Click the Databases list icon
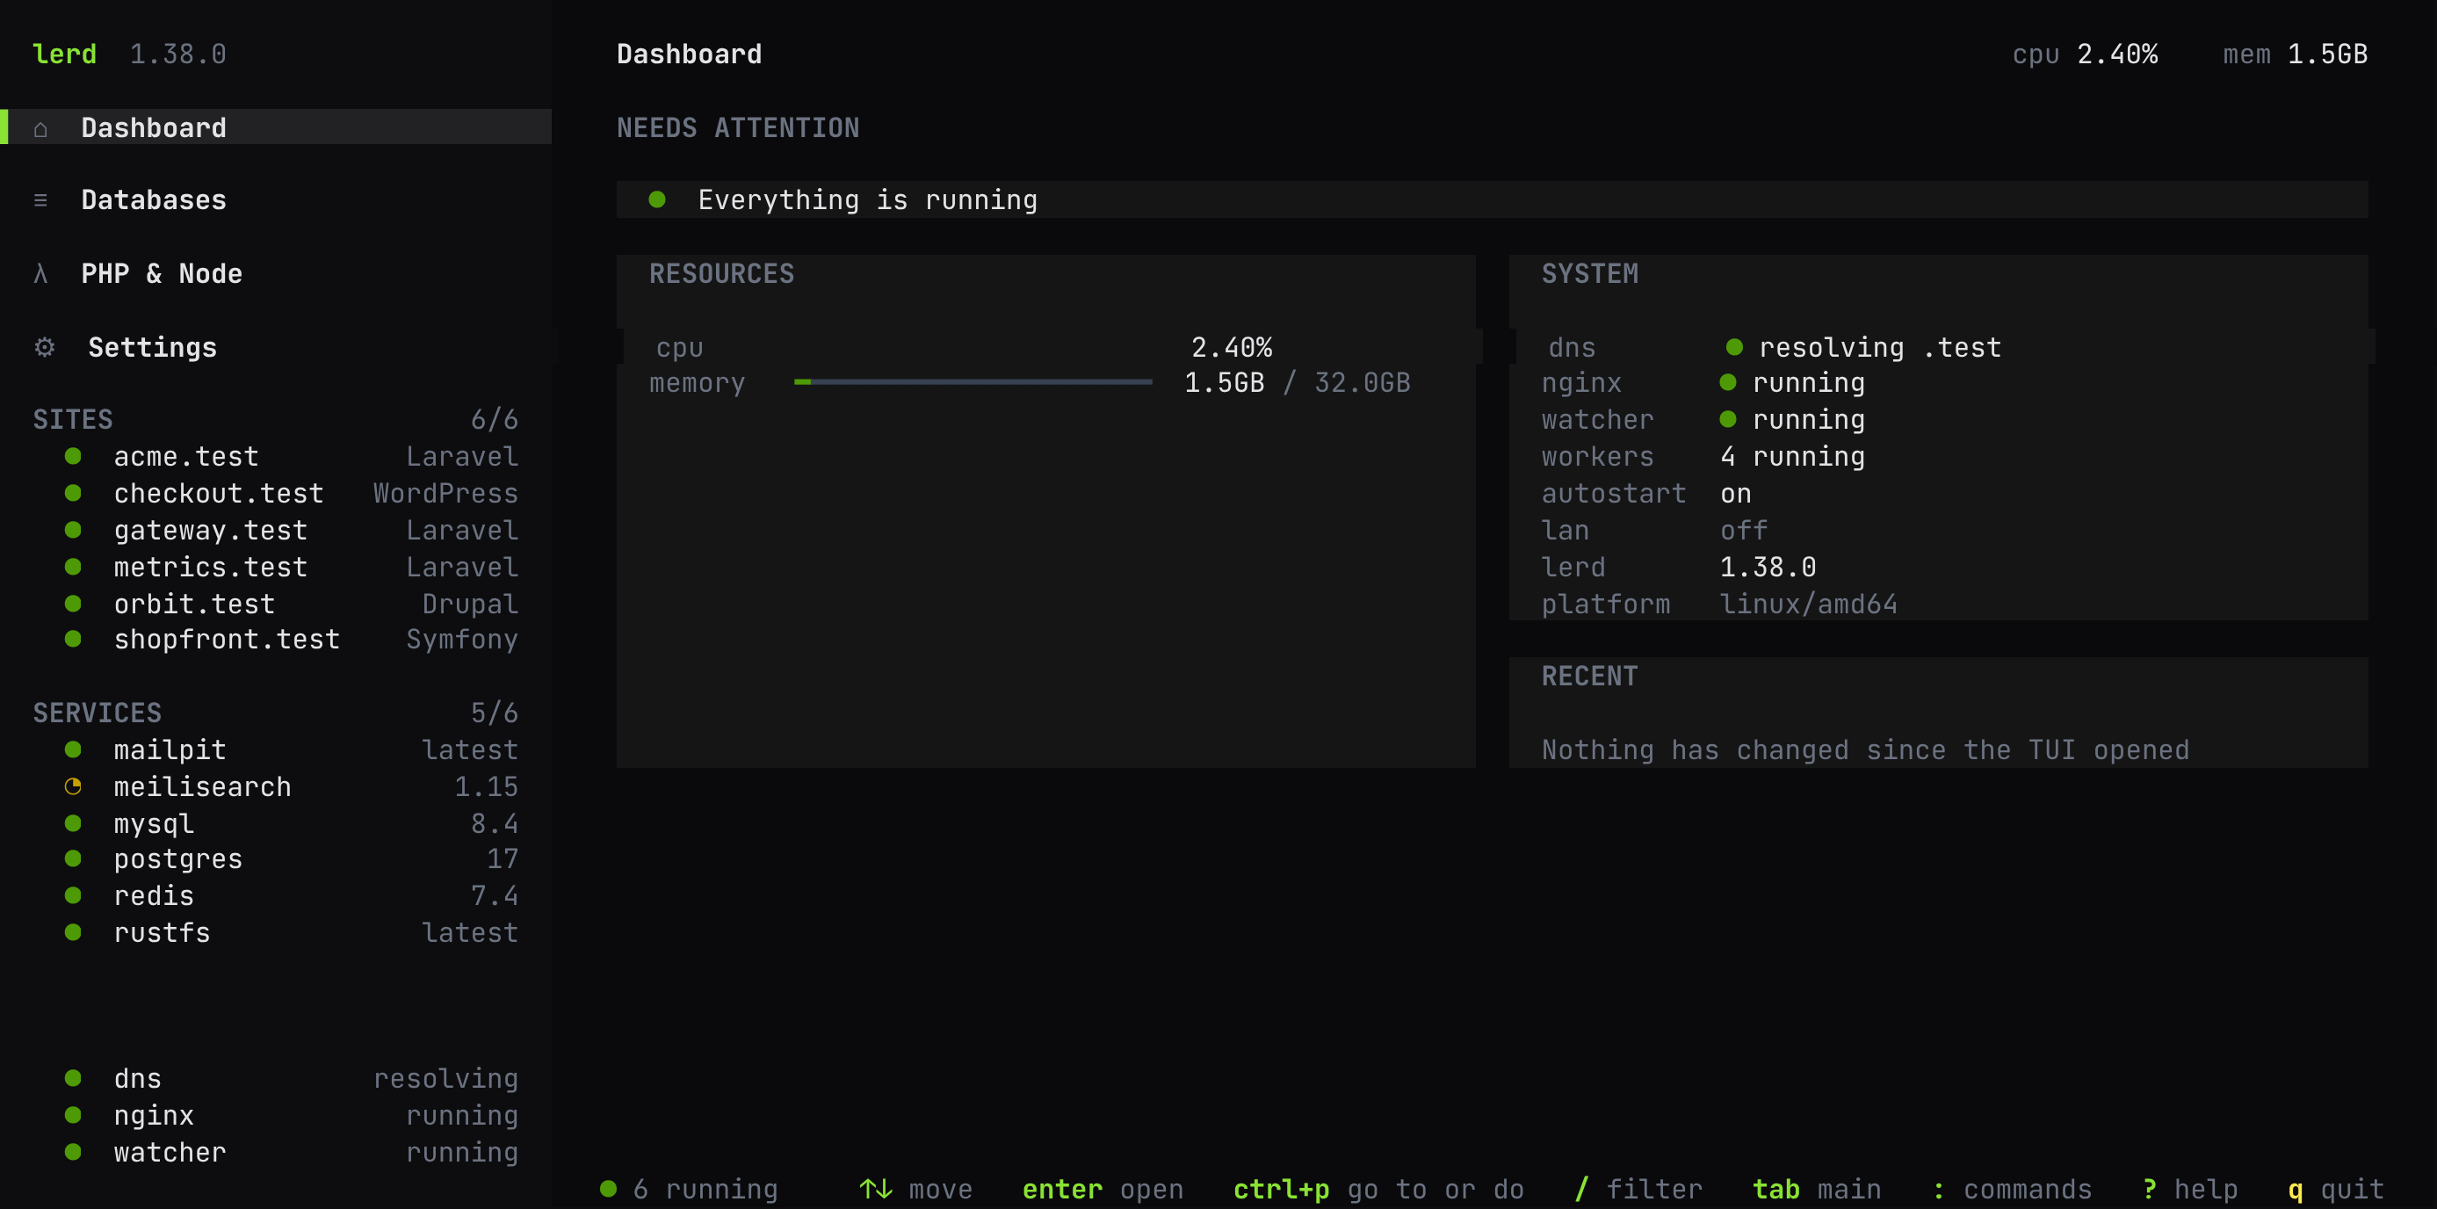The image size is (2437, 1209). coord(40,200)
